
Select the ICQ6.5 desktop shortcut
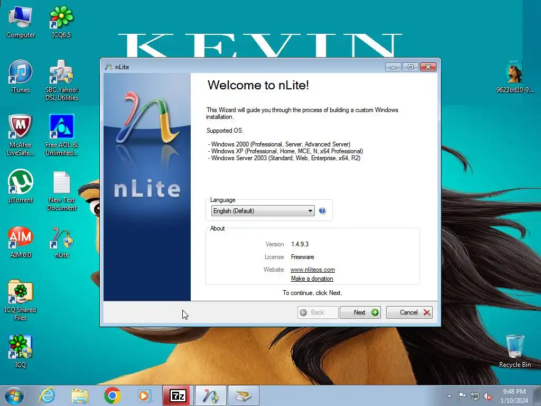click(61, 21)
